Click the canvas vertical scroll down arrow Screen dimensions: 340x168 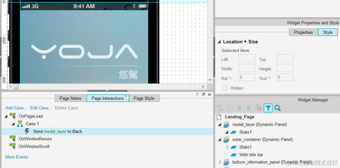tap(210, 80)
